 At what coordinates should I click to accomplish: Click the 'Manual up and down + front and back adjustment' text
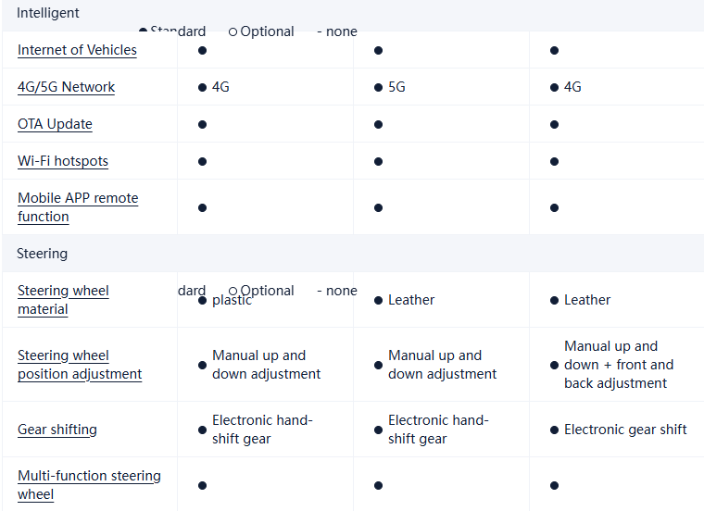click(x=619, y=365)
